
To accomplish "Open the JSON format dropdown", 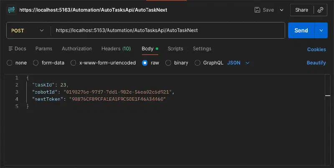I will [x=238, y=63].
